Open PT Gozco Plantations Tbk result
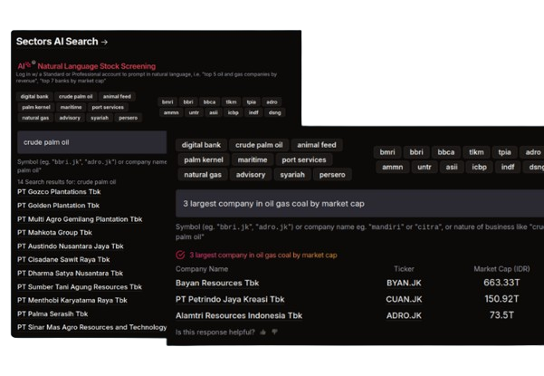The image size is (544, 376). click(x=59, y=192)
